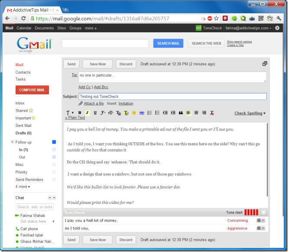Click the Out label color swatch

pos(54,157)
